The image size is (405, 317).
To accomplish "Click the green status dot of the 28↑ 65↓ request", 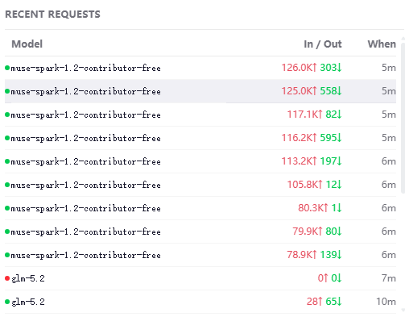I will [x=7, y=302].
